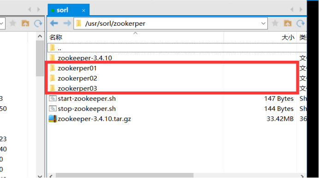The height and width of the screenshot is (178, 319).
Task: Go back in the remote pane
Action: 54,23
